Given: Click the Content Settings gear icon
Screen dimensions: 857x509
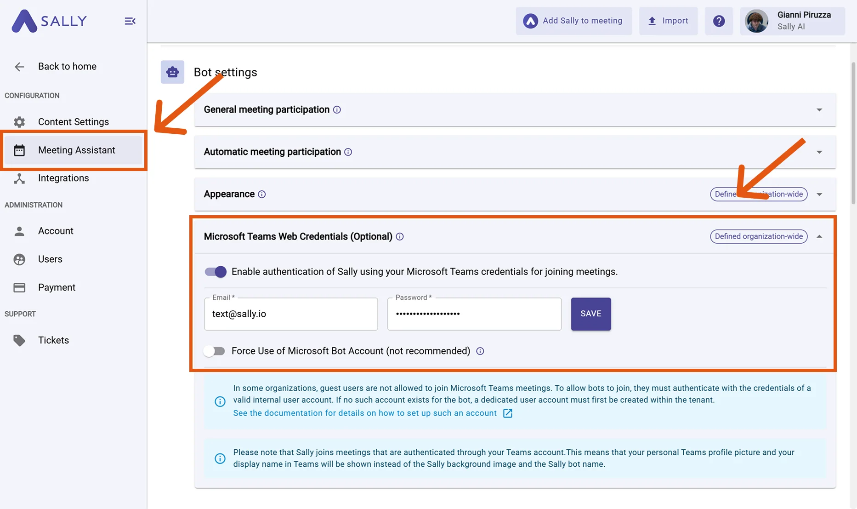Looking at the screenshot, I should pyautogui.click(x=19, y=122).
